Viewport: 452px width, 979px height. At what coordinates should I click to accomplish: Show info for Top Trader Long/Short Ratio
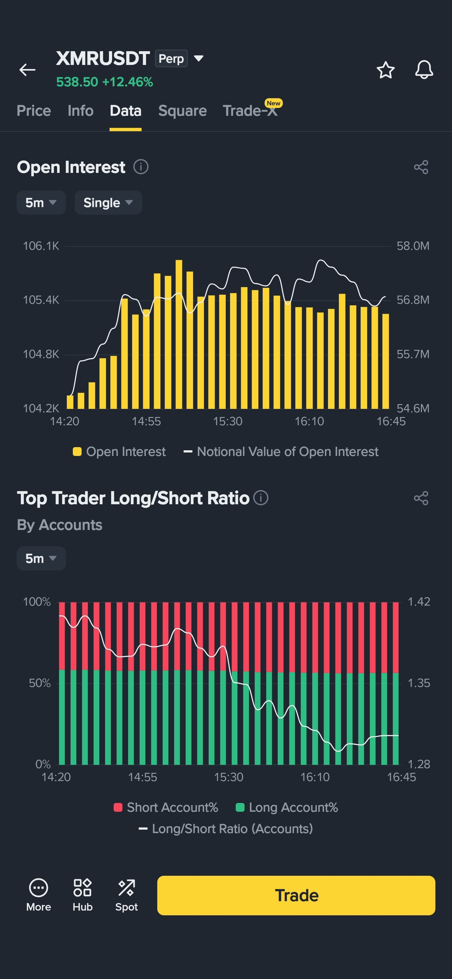(261, 497)
